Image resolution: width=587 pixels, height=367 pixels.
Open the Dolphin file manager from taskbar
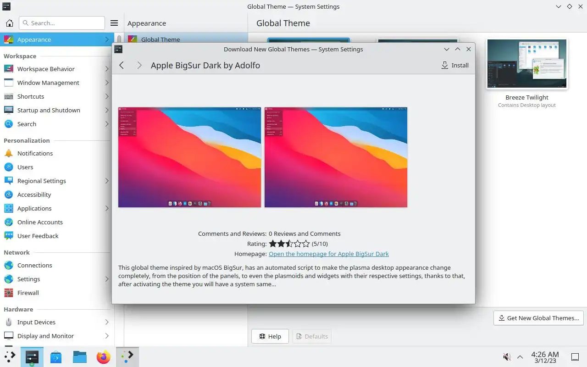(80, 356)
